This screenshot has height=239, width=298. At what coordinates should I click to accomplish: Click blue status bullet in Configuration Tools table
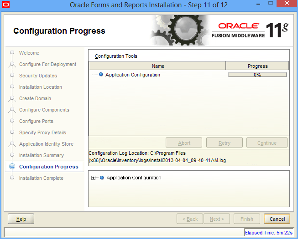coord(101,75)
